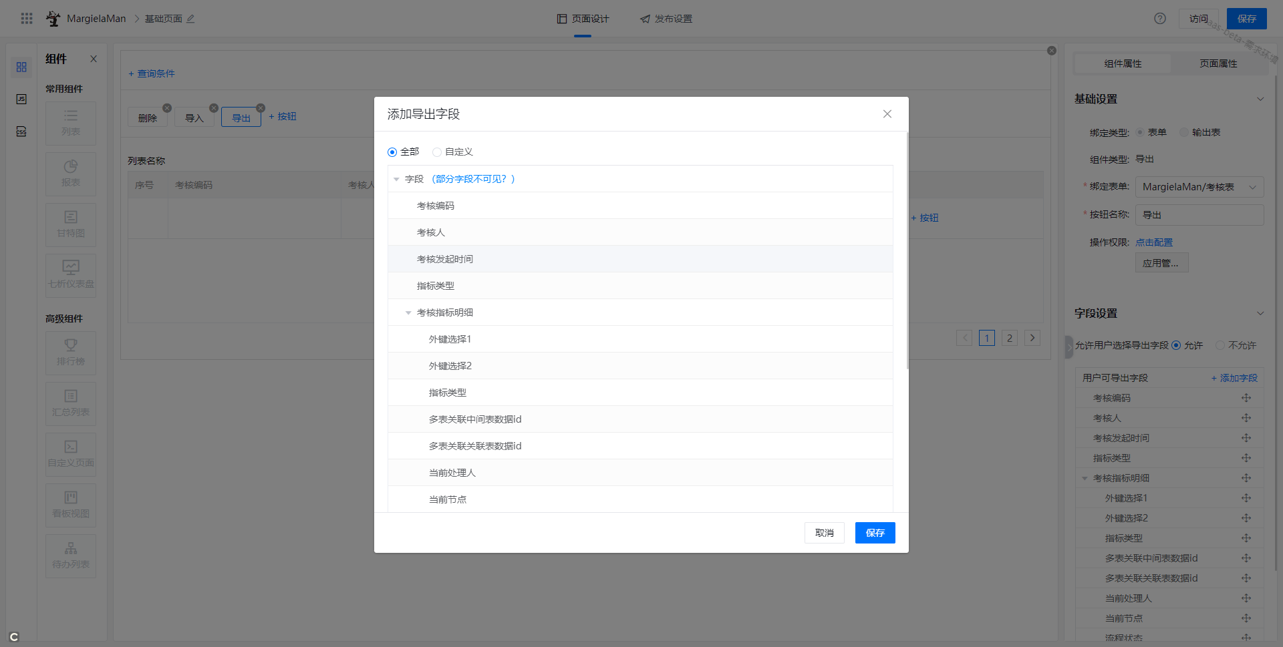The image size is (1283, 647).
Task: Go to pagination page 1
Action: point(987,338)
